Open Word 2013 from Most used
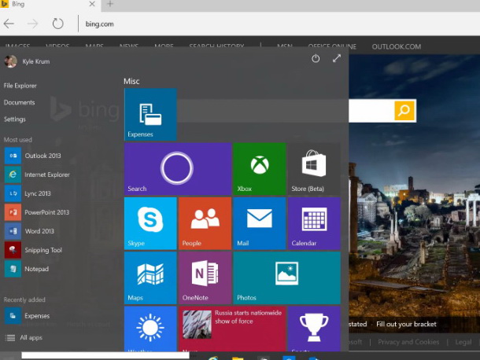 [x=29, y=231]
